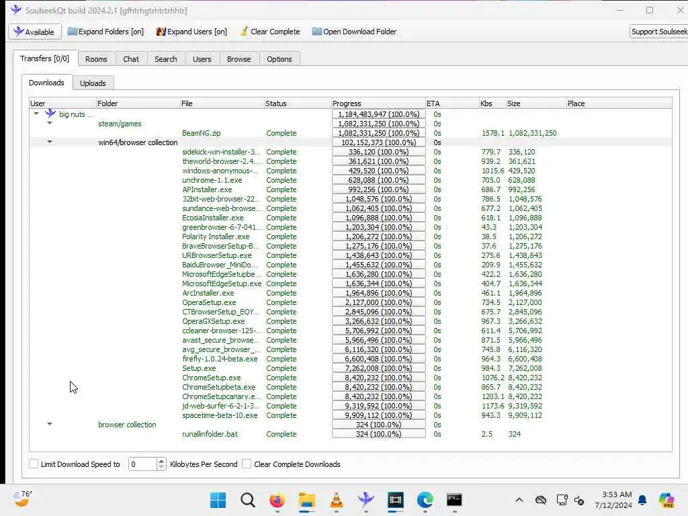
Task: Open Soulseek taskbar icon
Action: point(365,500)
